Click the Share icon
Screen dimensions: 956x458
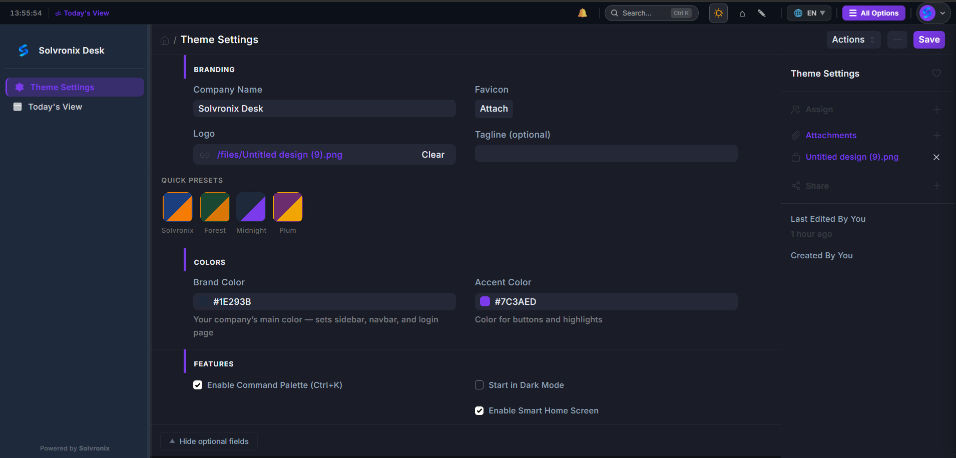pyautogui.click(x=796, y=186)
